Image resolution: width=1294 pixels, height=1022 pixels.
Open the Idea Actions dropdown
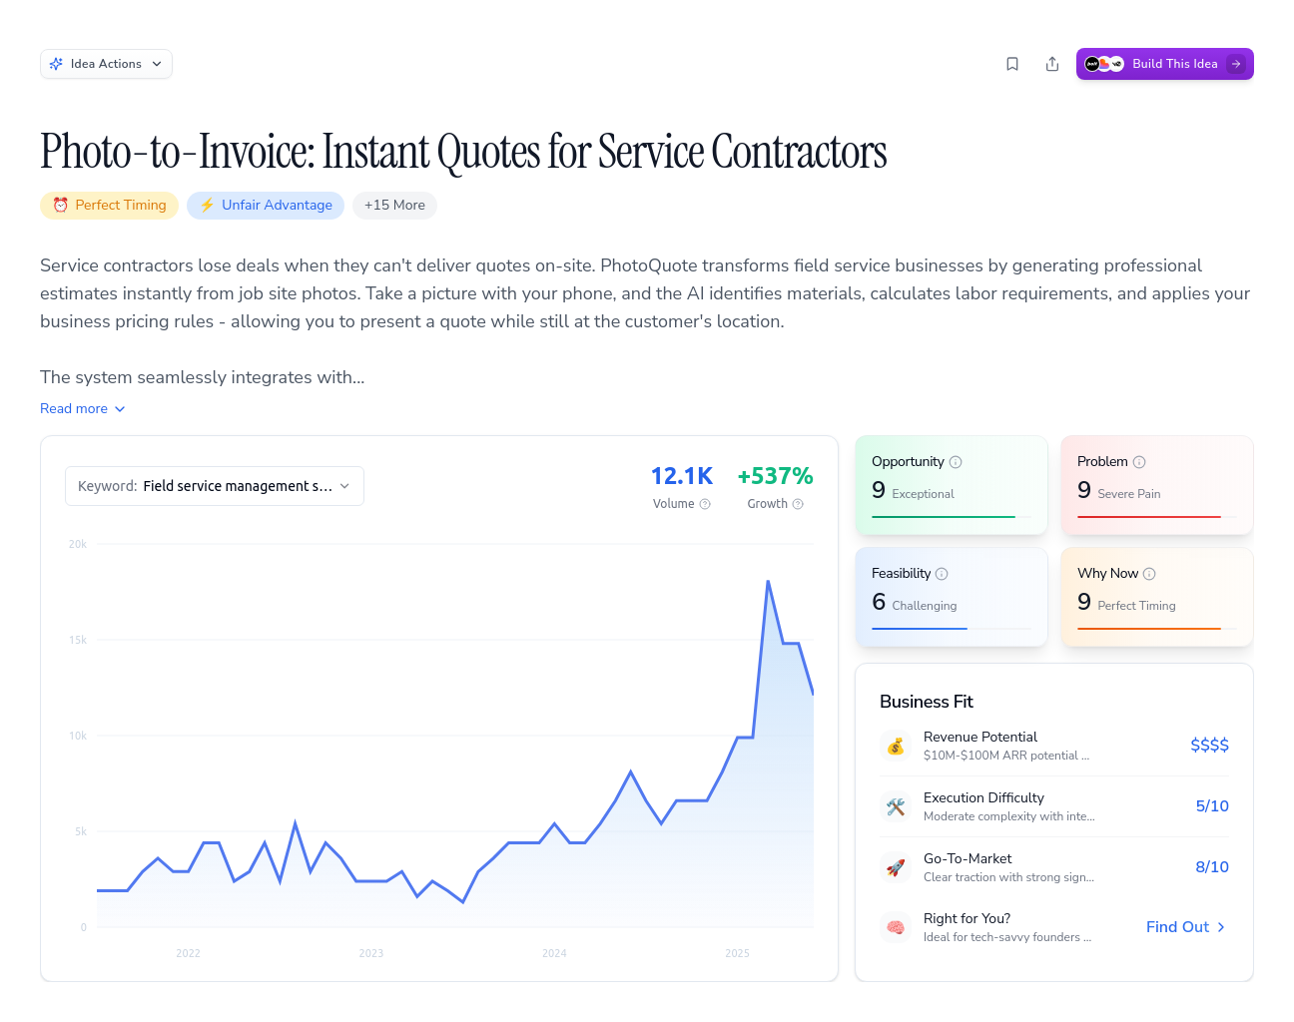click(x=106, y=64)
